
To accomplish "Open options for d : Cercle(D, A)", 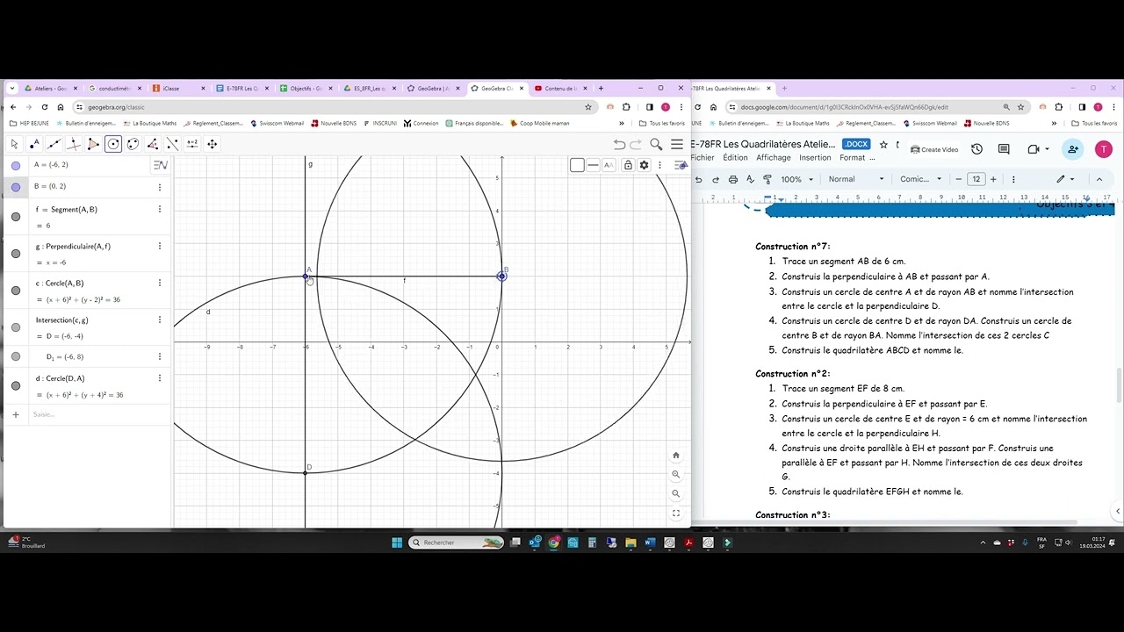I will point(160,378).
